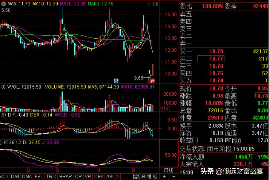This screenshot has width=269, height=180.
Task: Zoom out the chart with the minus icon
Action: point(173,176)
